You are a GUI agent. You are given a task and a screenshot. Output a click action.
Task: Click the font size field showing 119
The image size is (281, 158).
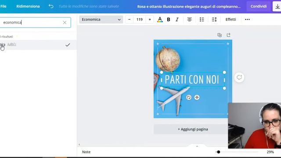[140, 19]
